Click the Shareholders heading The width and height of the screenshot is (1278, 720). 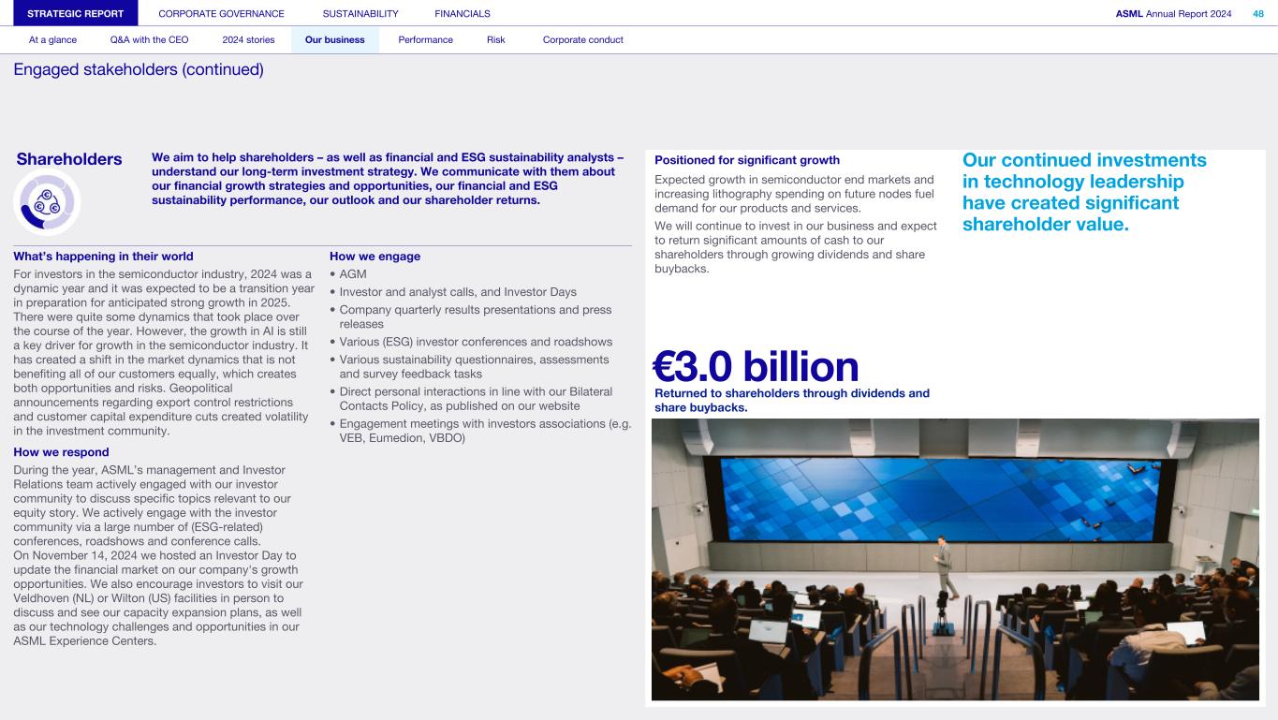coord(69,159)
